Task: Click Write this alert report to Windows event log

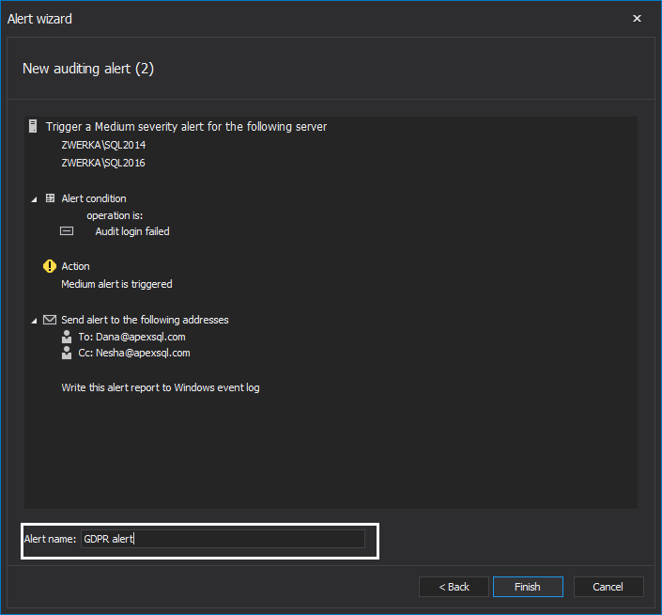Action: (x=161, y=387)
